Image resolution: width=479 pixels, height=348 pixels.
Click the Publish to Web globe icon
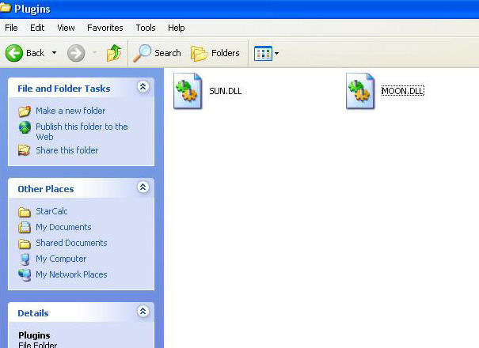25,127
